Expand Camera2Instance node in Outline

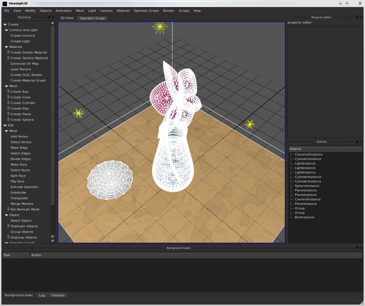point(291,155)
